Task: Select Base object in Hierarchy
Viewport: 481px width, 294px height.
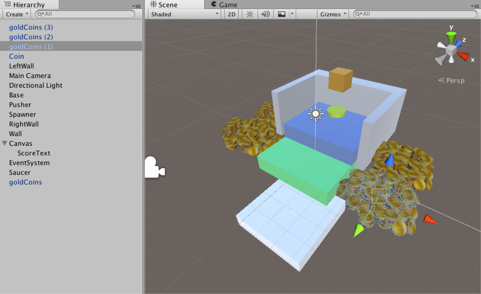Action: [71, 95]
